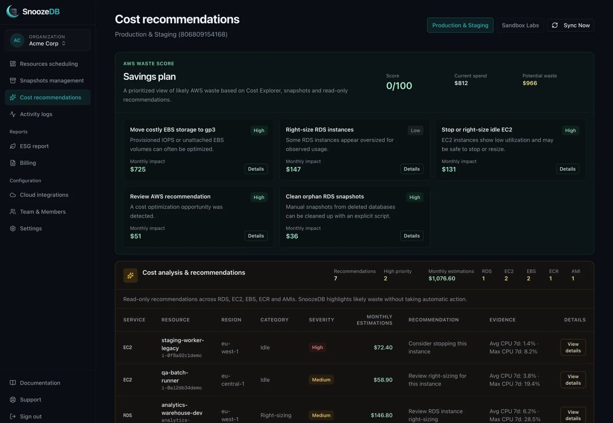Click the $1,076.60 monthly estimations total
This screenshot has height=423, width=613.
(442, 279)
